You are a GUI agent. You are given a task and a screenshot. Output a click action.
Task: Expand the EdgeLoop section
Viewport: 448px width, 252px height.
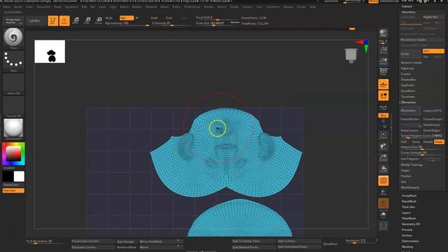(x=407, y=69)
